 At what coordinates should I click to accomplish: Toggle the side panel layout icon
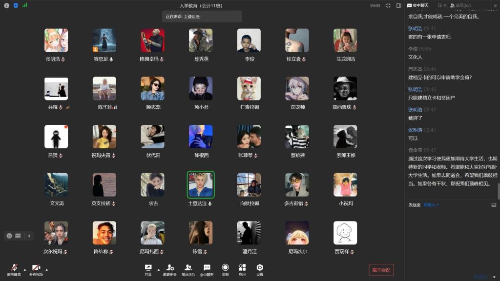point(399,5)
